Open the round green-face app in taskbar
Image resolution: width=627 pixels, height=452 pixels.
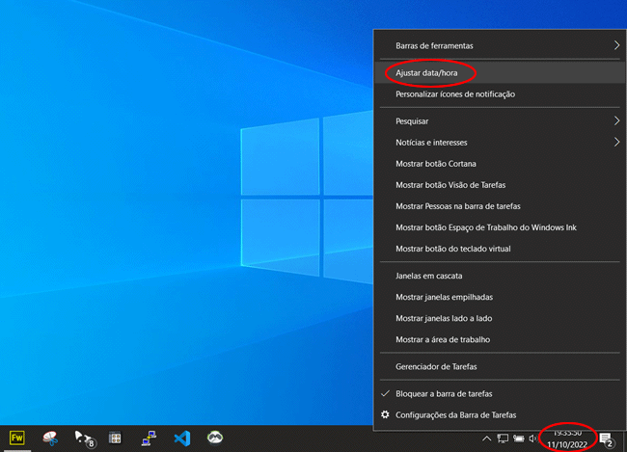tap(216, 438)
